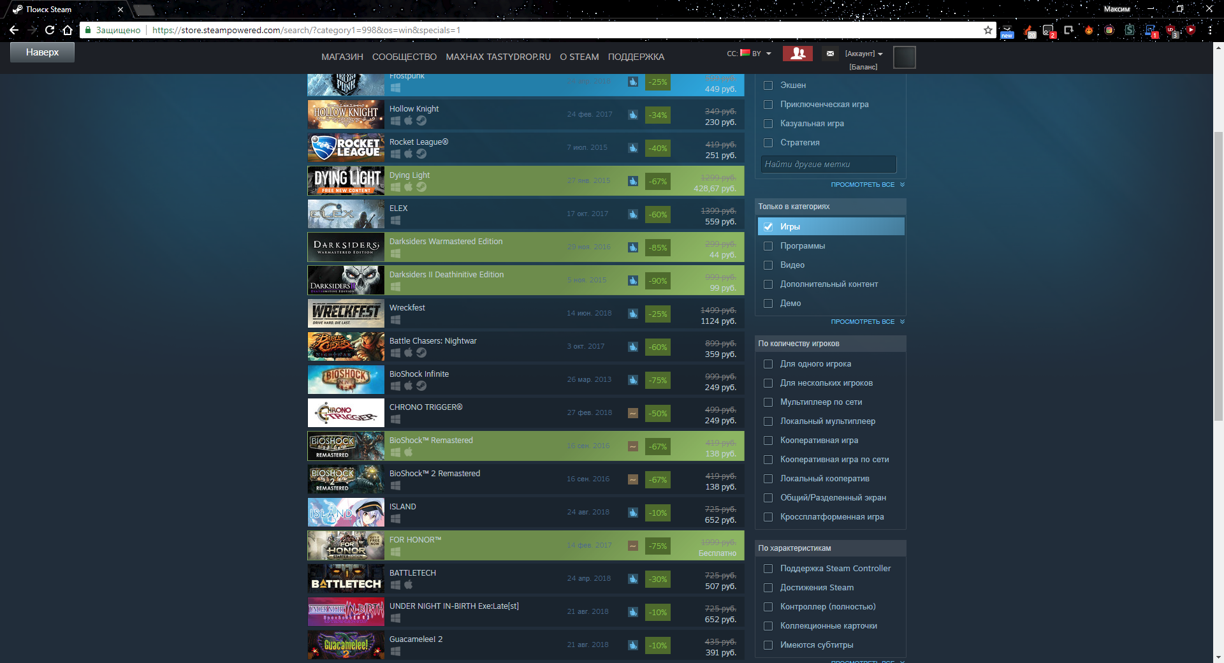Reload the page with the refresh icon
This screenshot has width=1224, height=663.
pos(50,30)
